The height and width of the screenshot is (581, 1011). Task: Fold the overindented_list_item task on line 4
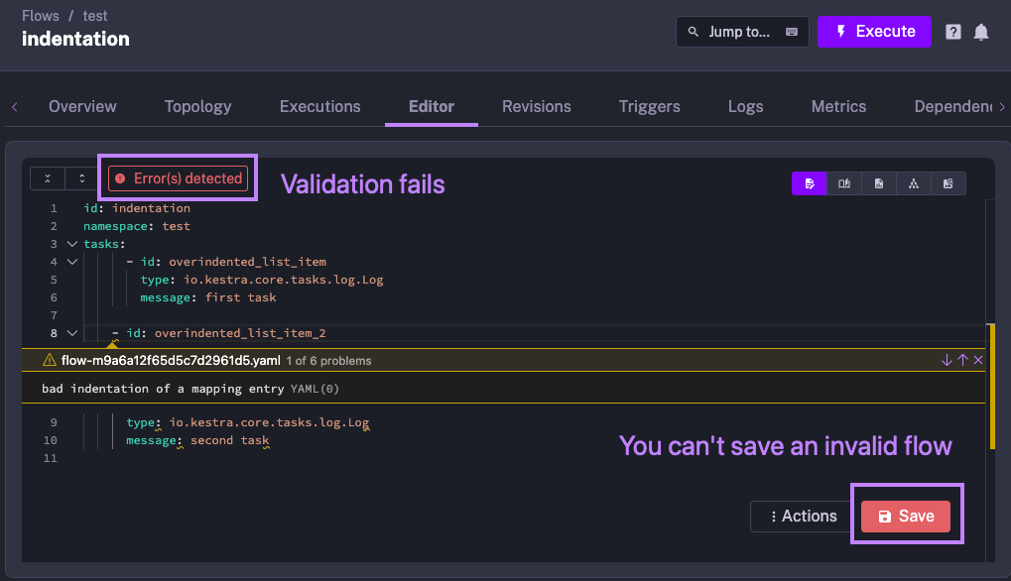tap(70, 261)
